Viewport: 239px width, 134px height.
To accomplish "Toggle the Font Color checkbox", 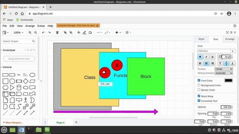I will (199, 80).
